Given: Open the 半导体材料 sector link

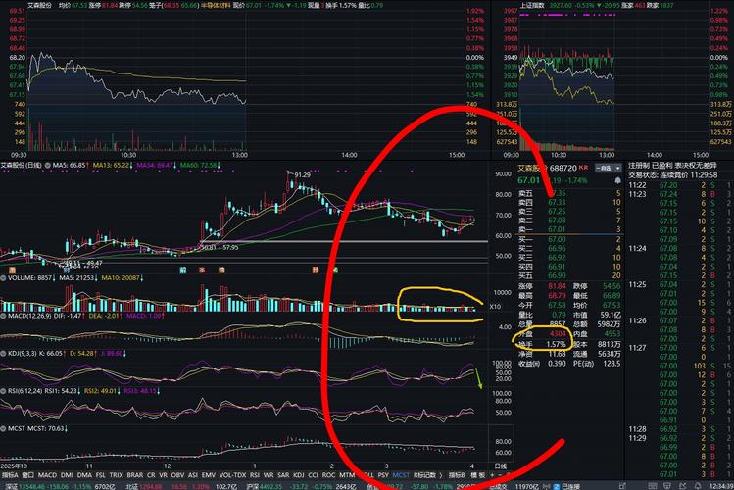Looking at the screenshot, I should click(x=216, y=5).
